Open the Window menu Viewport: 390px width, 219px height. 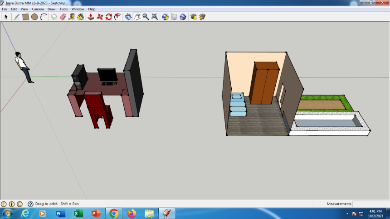coord(78,9)
